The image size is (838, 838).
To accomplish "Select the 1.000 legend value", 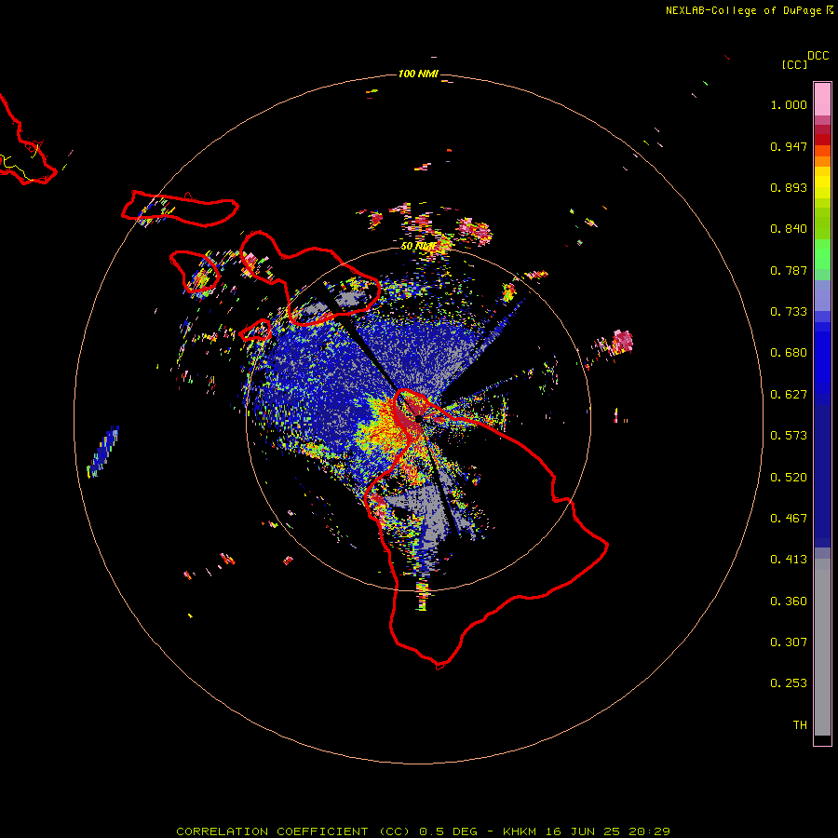I will pos(789,104).
